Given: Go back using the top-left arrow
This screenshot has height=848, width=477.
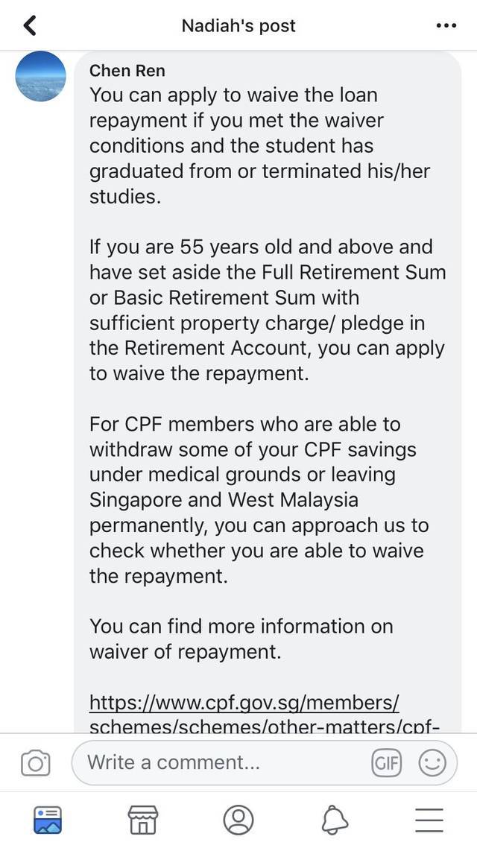Looking at the screenshot, I should [30, 26].
